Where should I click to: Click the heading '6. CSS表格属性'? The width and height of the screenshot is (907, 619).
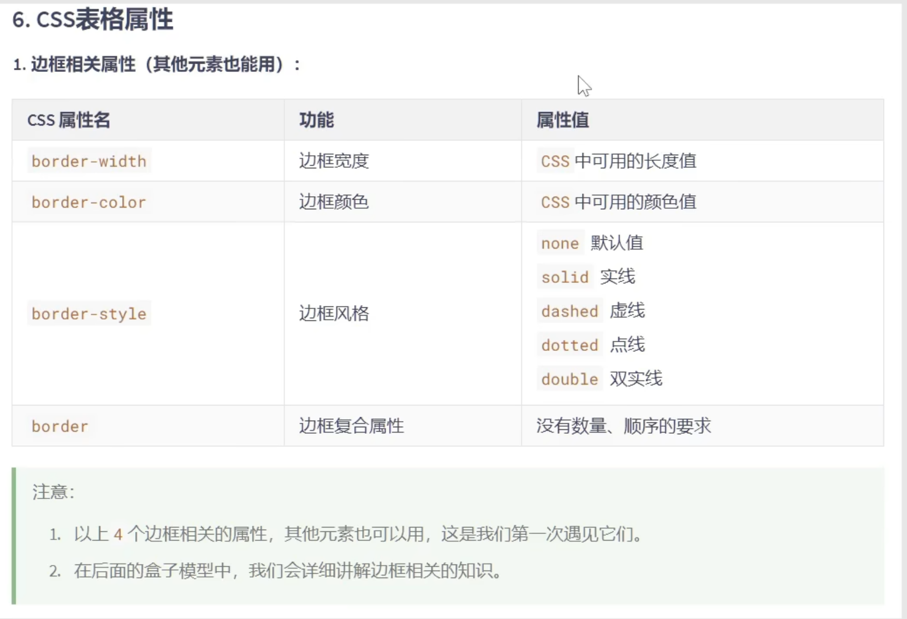coord(93,20)
